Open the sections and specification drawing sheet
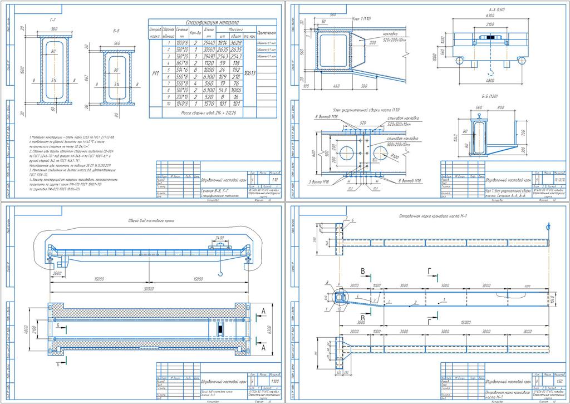 pos(142,101)
